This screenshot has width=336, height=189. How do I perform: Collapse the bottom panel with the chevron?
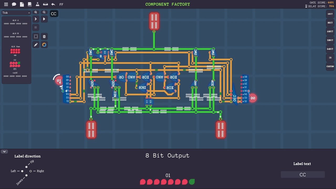pyautogui.click(x=4, y=151)
